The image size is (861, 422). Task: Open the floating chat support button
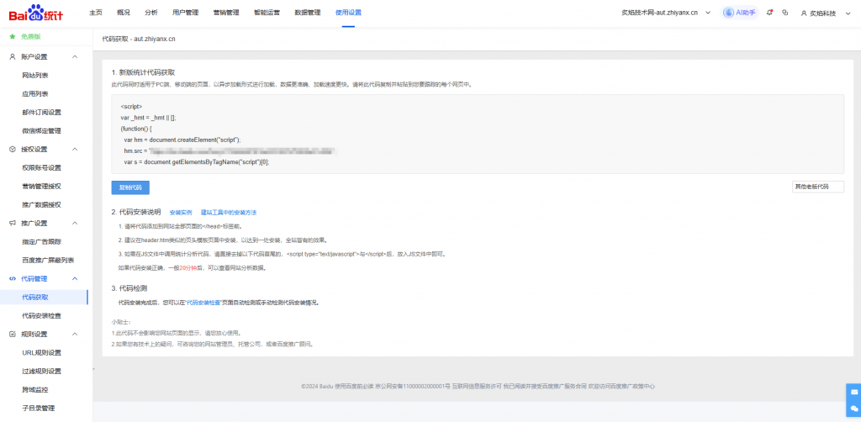pos(854,409)
